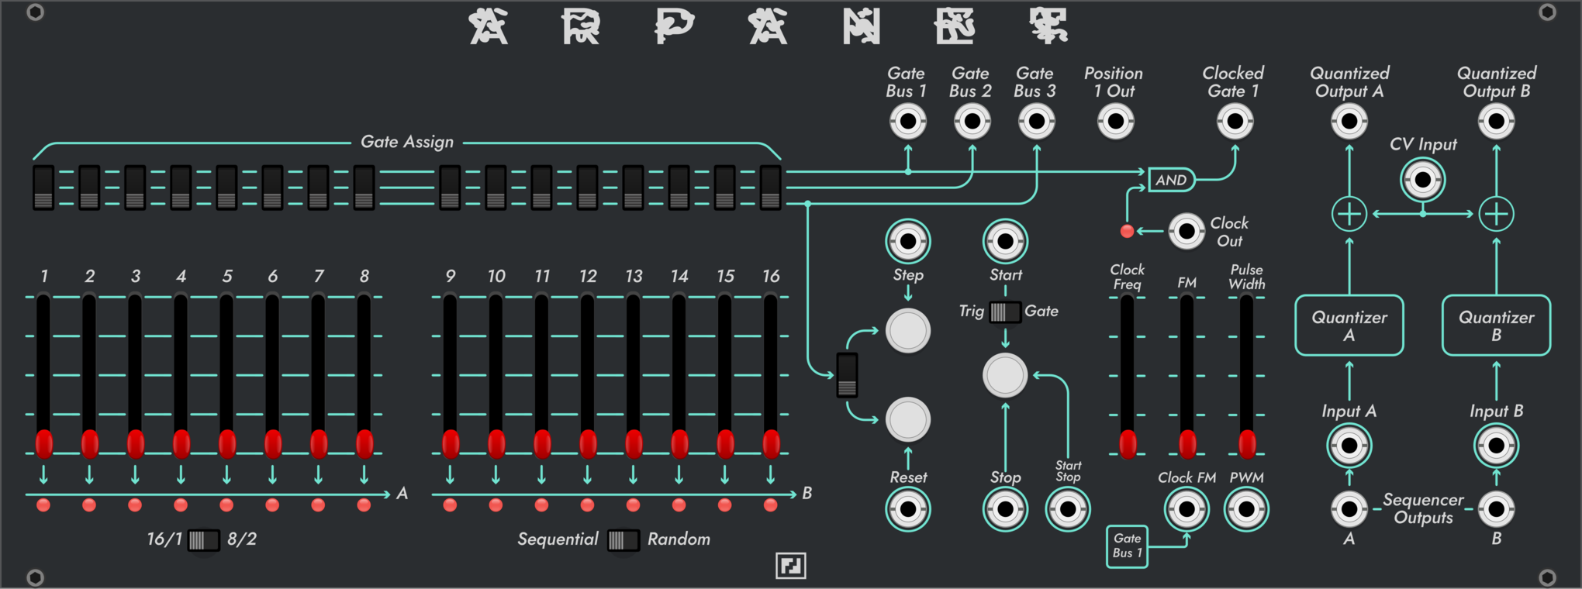This screenshot has height=589, width=1582.
Task: Click the Gate Bus 3 output jack
Action: (x=1036, y=122)
